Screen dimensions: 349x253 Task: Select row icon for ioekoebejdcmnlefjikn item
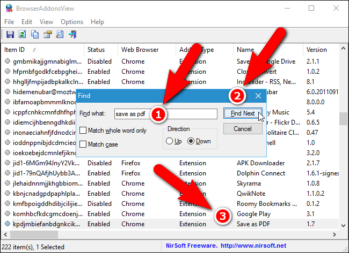click(x=8, y=152)
